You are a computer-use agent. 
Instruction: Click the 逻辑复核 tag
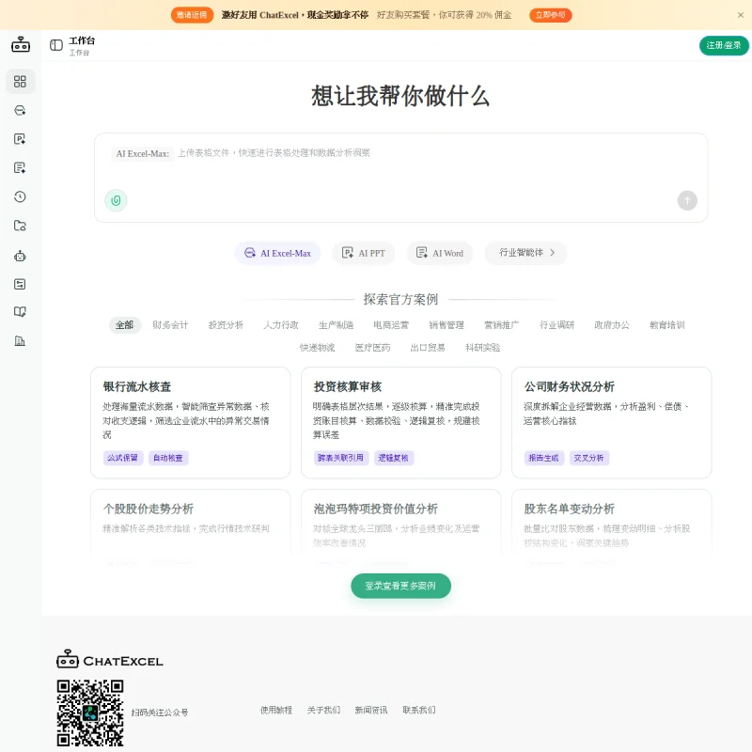(x=394, y=458)
